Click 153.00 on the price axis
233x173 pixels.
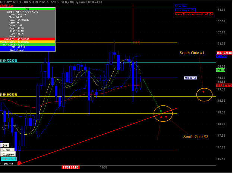pyautogui.click(x=221, y=10)
